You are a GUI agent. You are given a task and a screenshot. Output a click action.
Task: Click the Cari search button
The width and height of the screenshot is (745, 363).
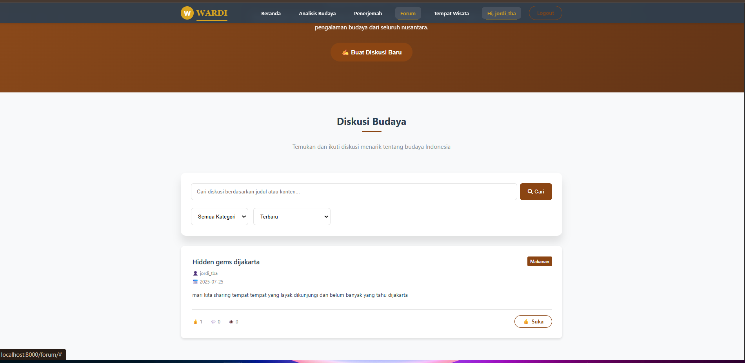536,191
